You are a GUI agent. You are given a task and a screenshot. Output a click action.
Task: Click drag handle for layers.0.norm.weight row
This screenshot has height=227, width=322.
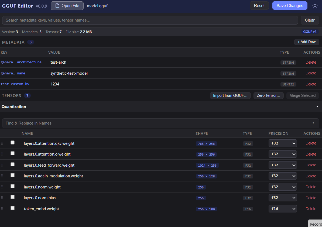2,187
